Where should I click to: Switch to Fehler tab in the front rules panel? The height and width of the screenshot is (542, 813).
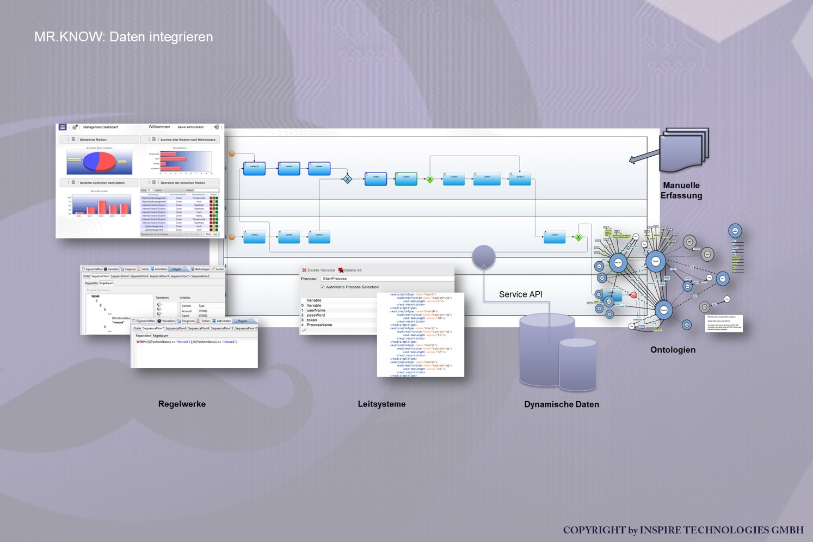pos(204,321)
